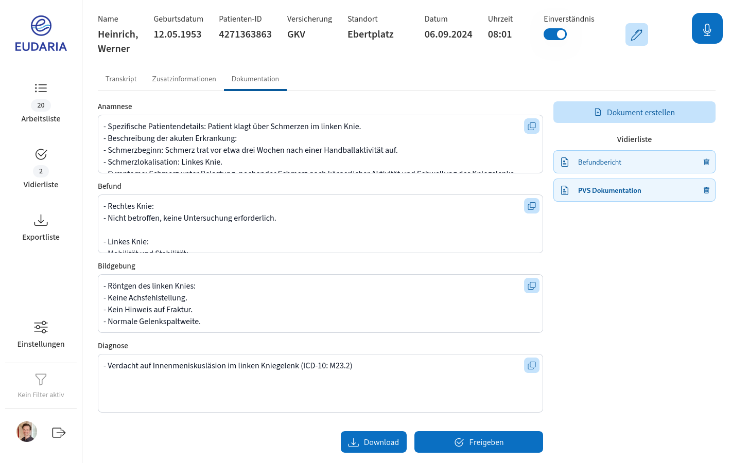This screenshot has width=731, height=463.
Task: Copy the Bildgebung section content
Action: click(x=531, y=286)
